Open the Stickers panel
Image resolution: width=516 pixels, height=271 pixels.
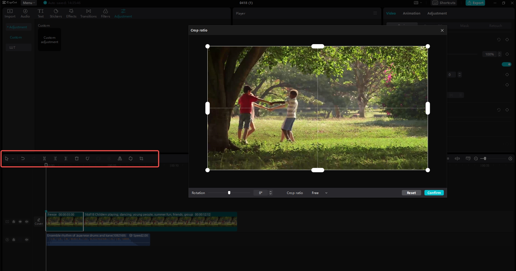click(55, 13)
